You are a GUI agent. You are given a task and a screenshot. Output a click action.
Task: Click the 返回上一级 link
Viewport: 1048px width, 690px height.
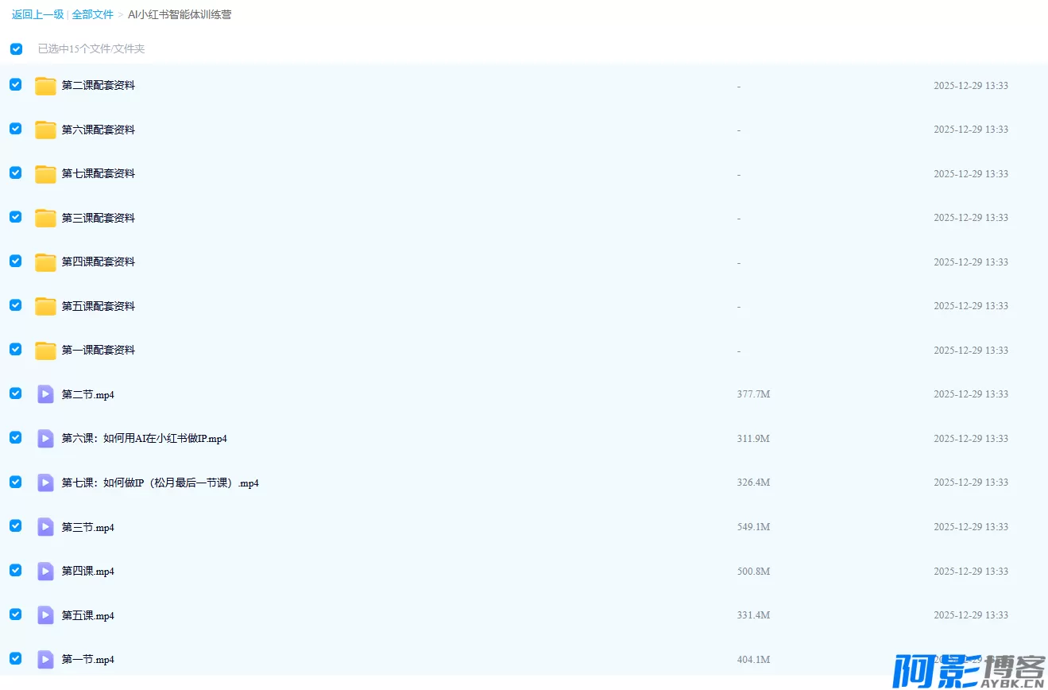(x=37, y=14)
